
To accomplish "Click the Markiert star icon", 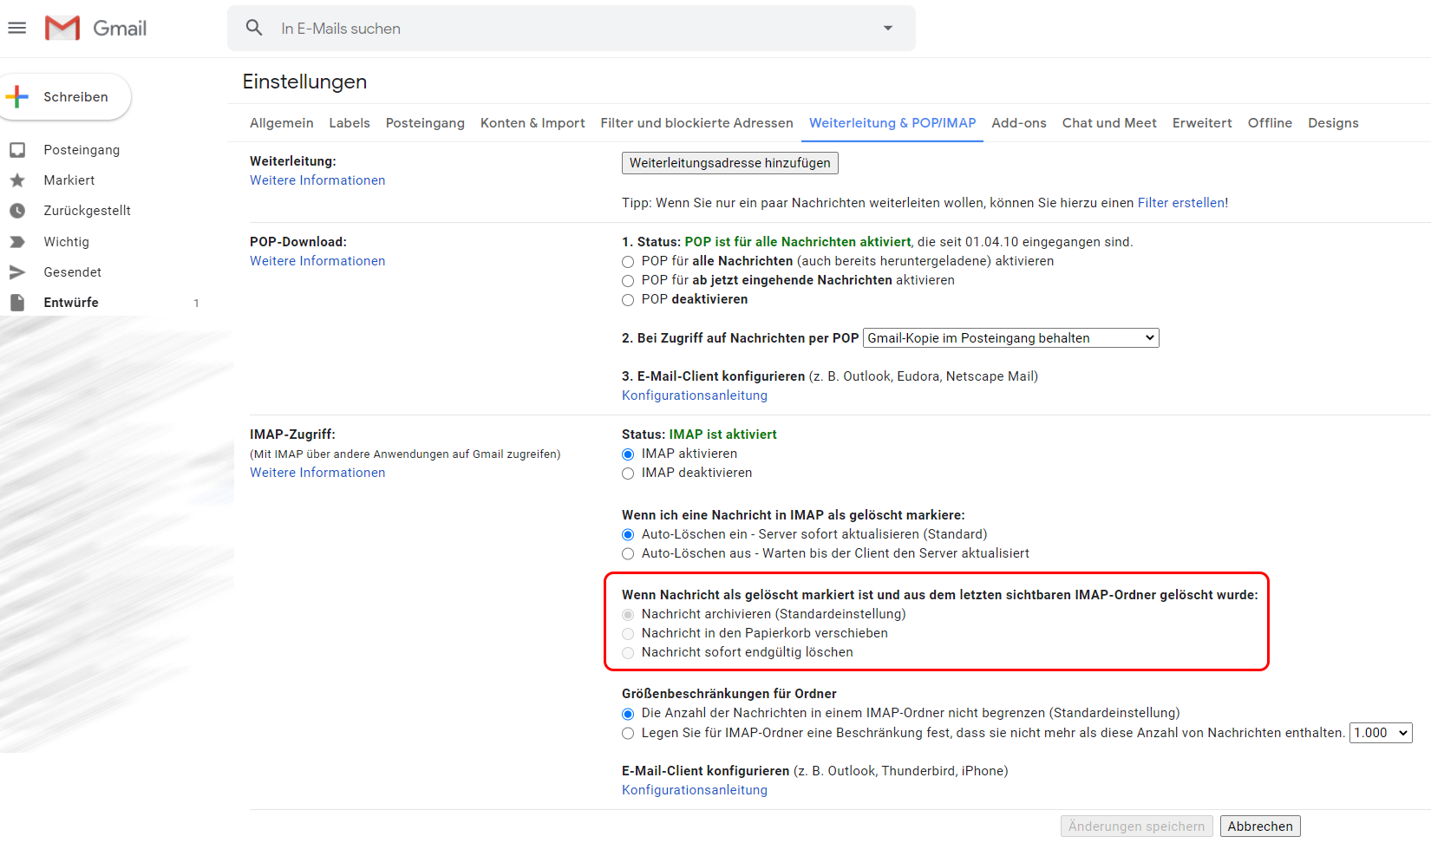I will (17, 180).
